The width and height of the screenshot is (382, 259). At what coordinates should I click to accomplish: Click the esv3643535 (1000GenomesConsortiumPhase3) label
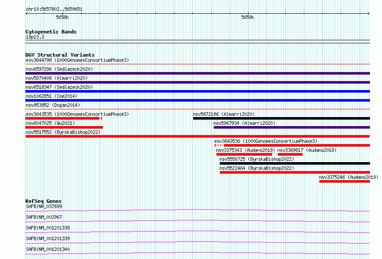pyautogui.click(x=77, y=114)
